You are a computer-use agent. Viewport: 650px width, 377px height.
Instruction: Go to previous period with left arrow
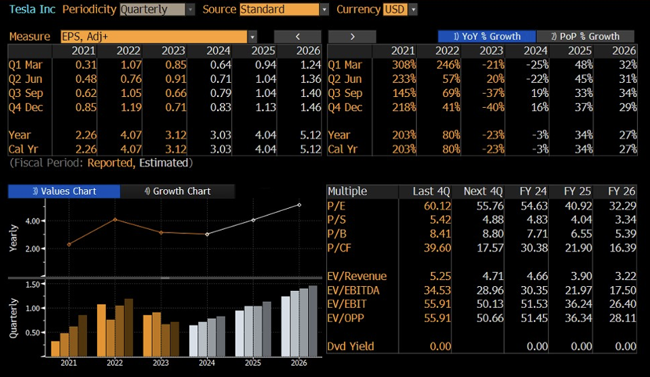297,37
